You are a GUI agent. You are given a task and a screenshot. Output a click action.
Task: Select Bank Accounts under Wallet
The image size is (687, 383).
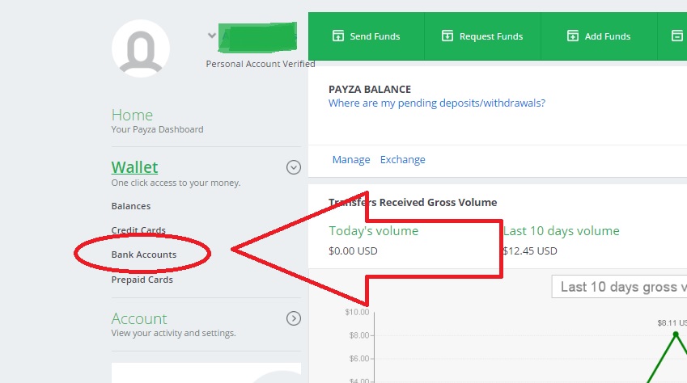(x=144, y=255)
